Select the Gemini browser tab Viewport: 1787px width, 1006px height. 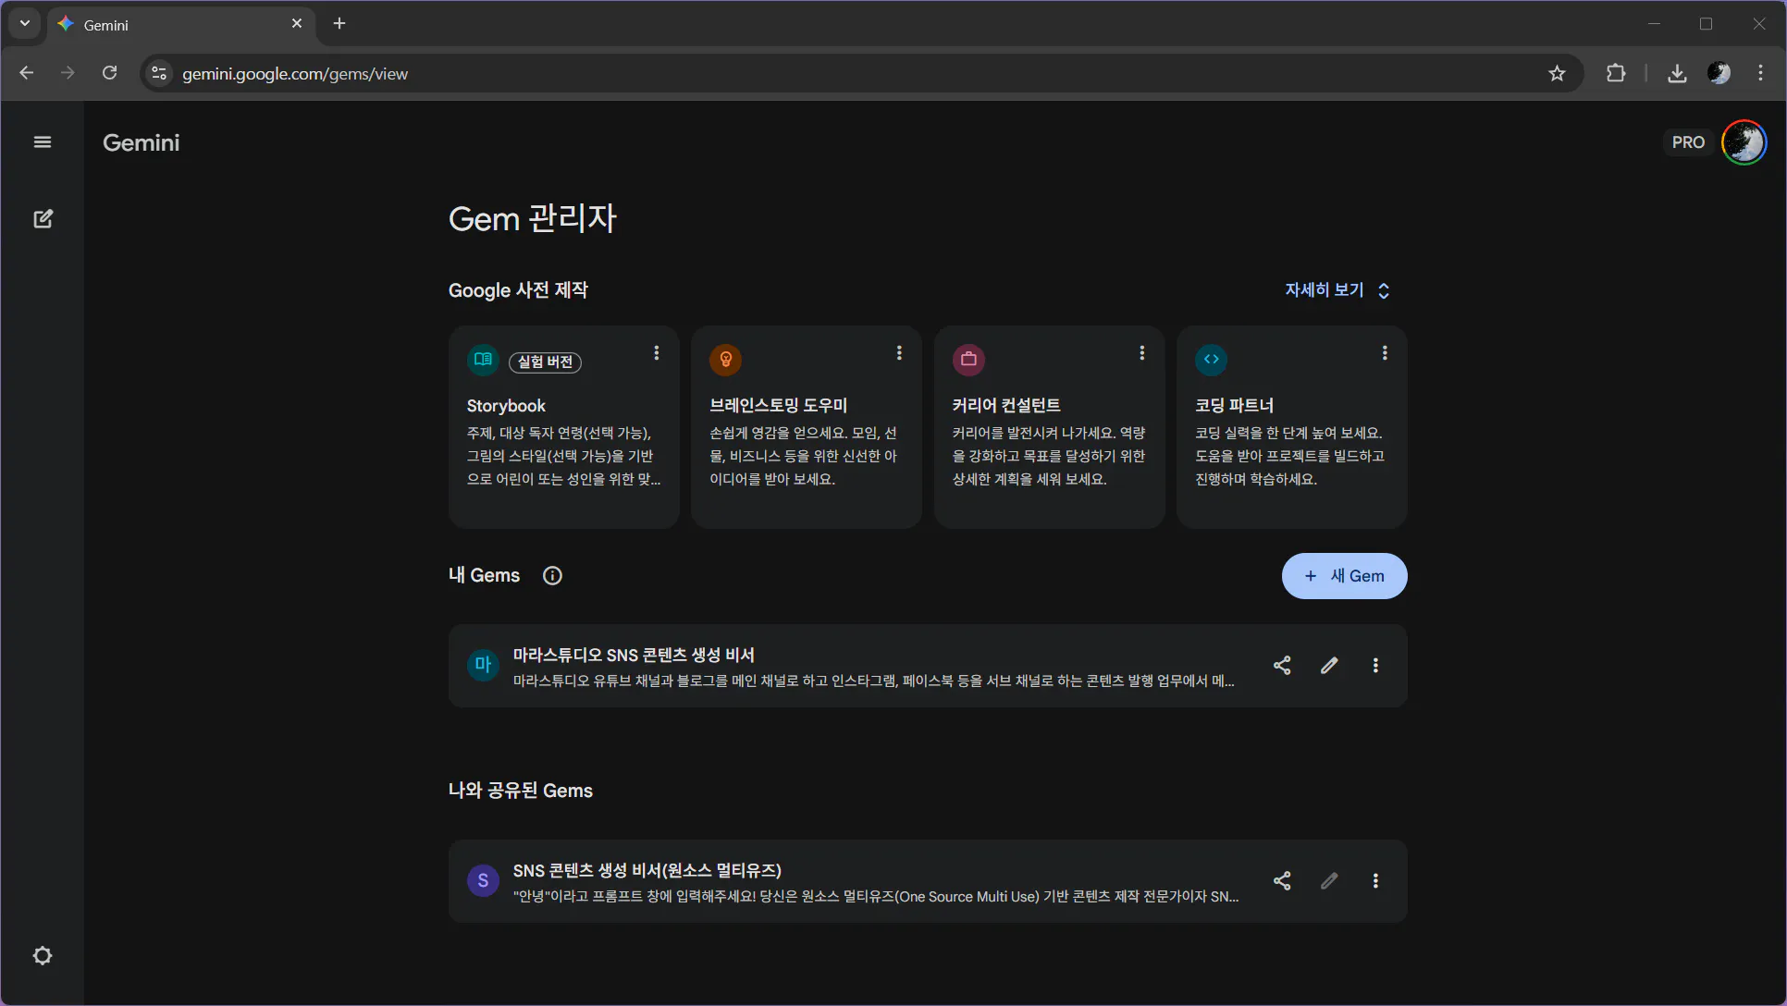pyautogui.click(x=180, y=25)
